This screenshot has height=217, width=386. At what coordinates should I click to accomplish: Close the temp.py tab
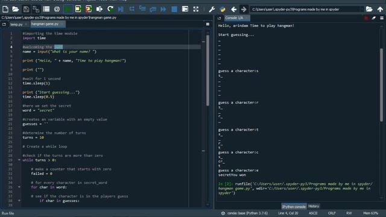pyautogui.click(x=26, y=24)
